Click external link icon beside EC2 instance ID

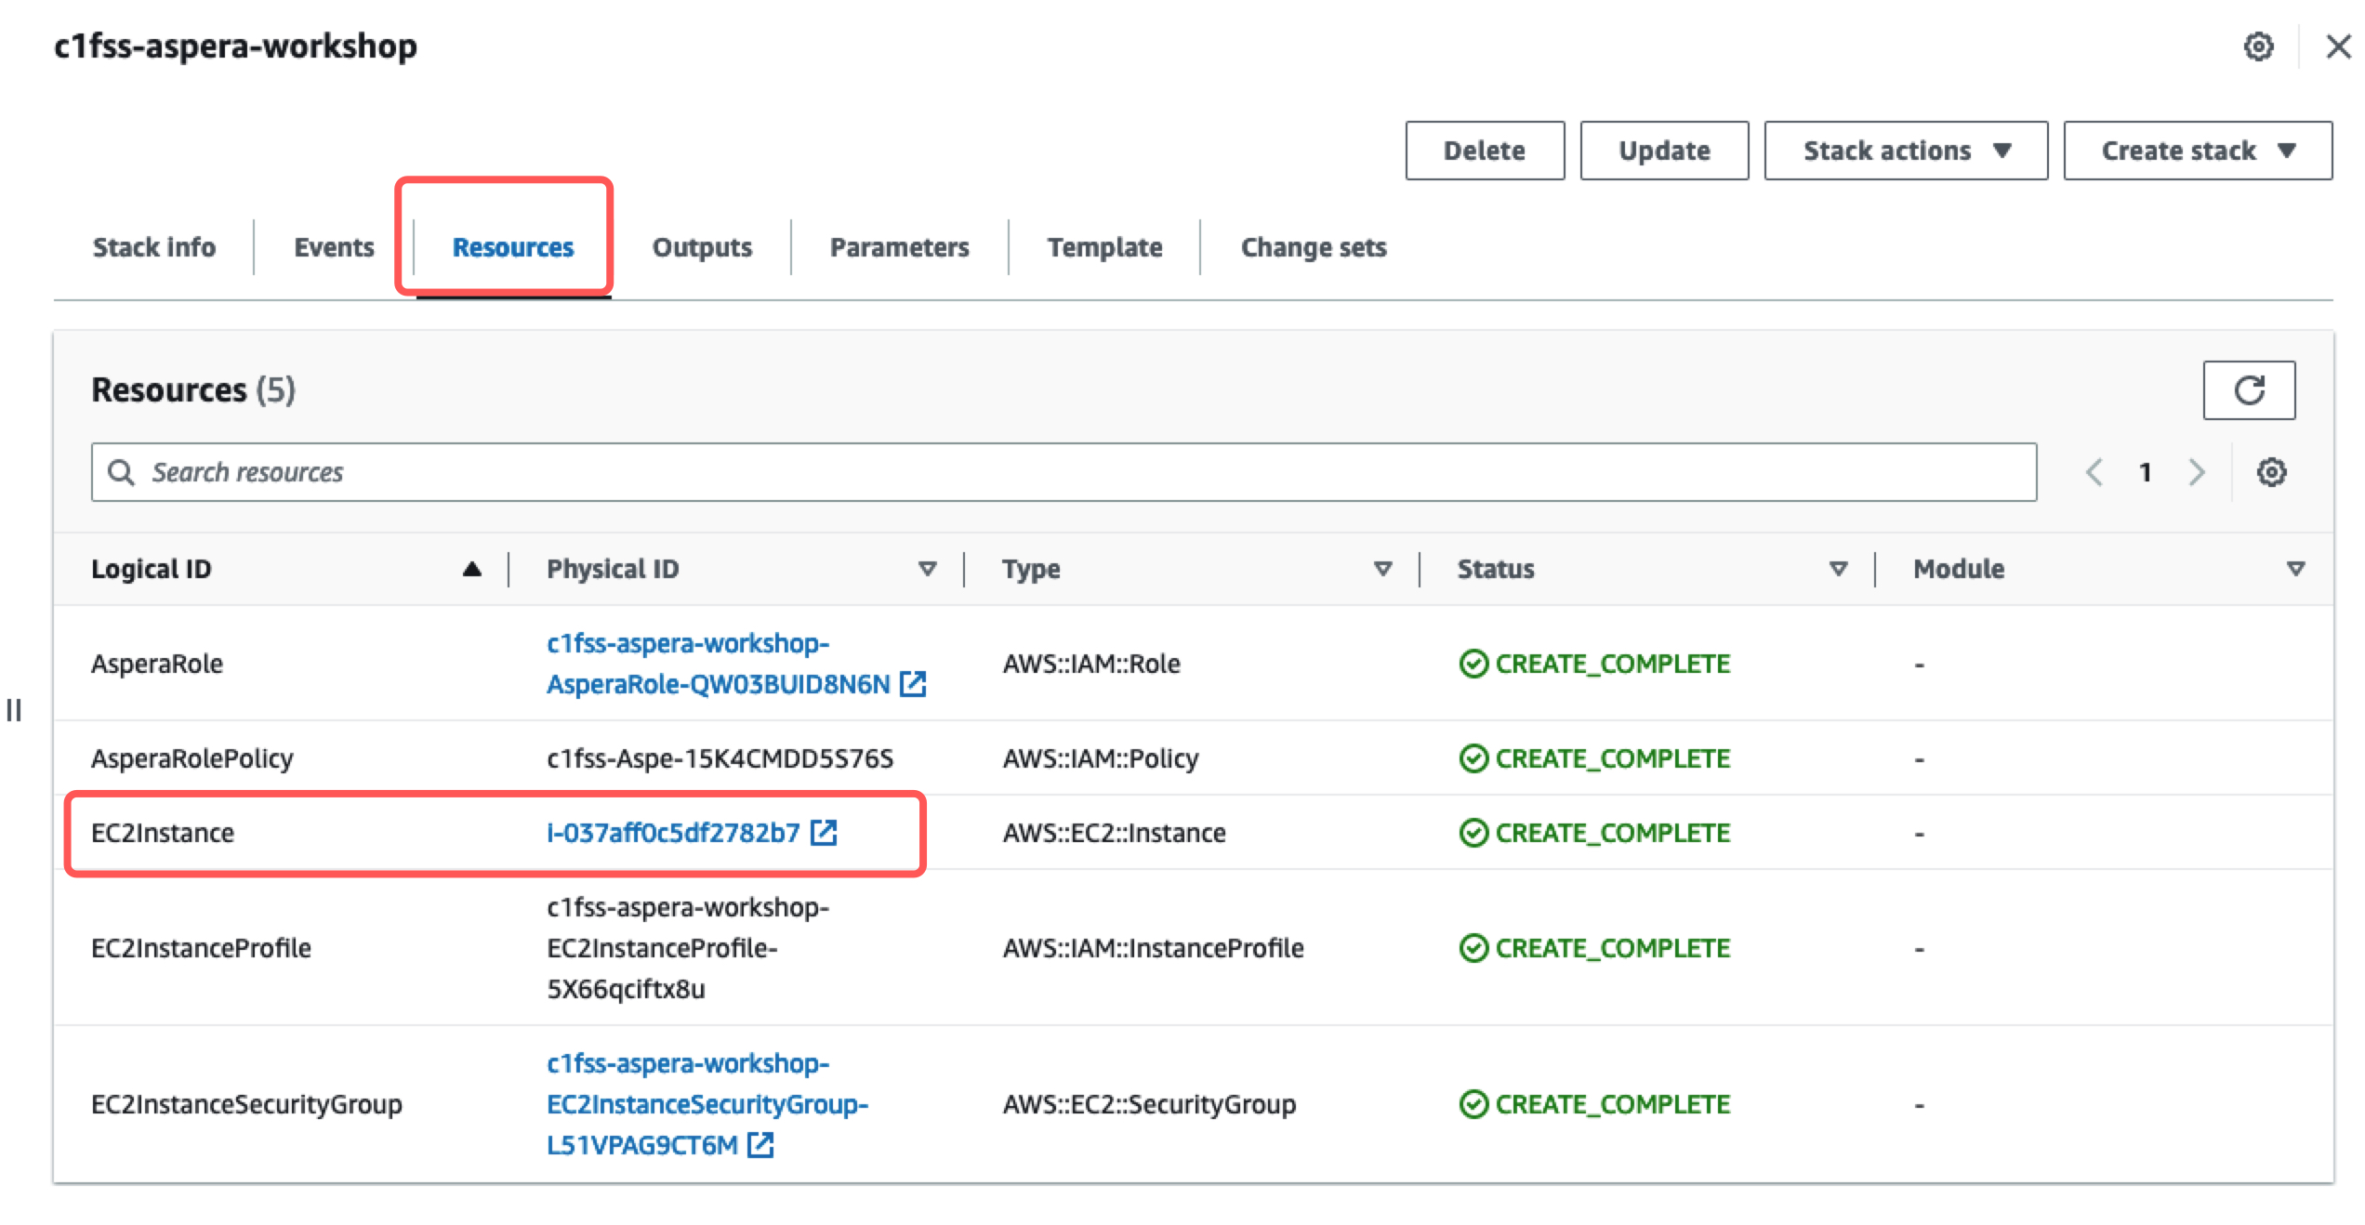pos(824,833)
